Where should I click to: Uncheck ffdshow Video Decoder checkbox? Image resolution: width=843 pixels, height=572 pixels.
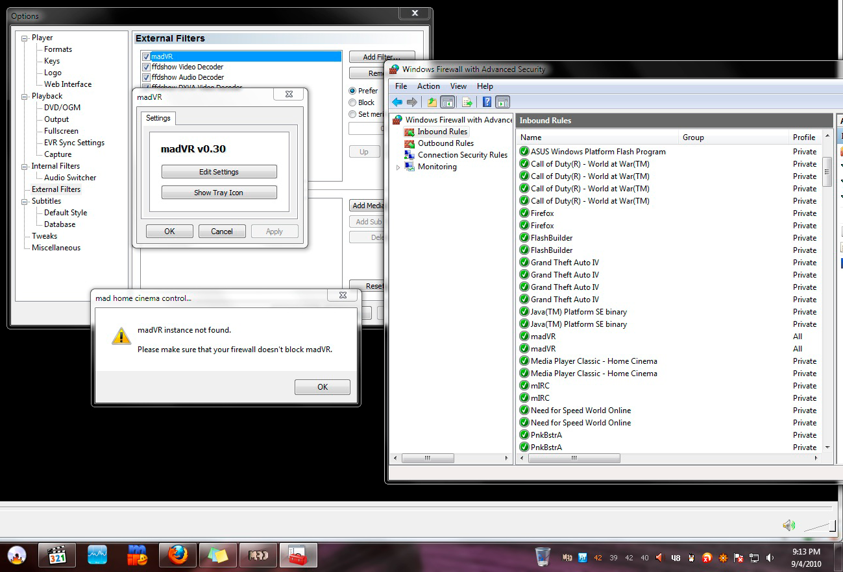146,67
